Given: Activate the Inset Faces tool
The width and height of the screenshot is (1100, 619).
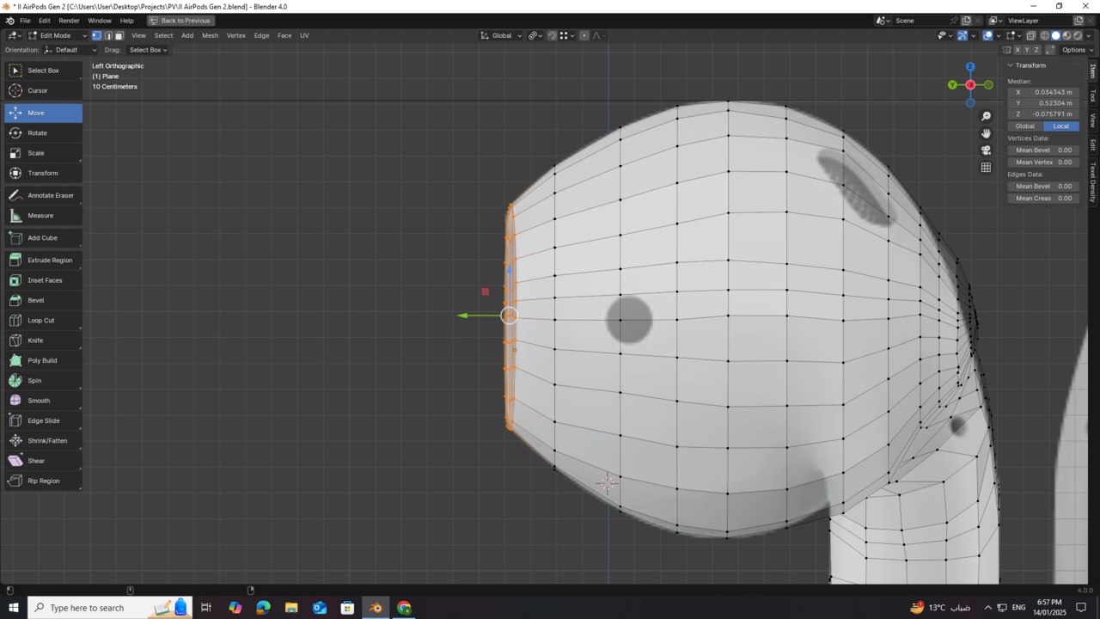Looking at the screenshot, I should point(43,280).
